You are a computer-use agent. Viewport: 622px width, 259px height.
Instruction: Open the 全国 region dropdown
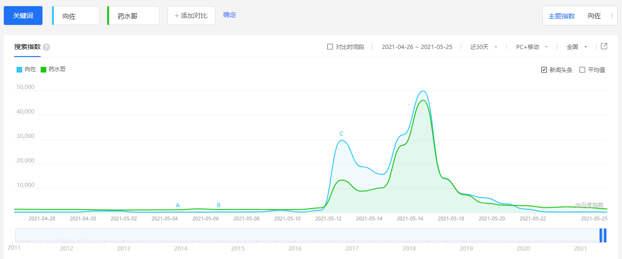576,47
